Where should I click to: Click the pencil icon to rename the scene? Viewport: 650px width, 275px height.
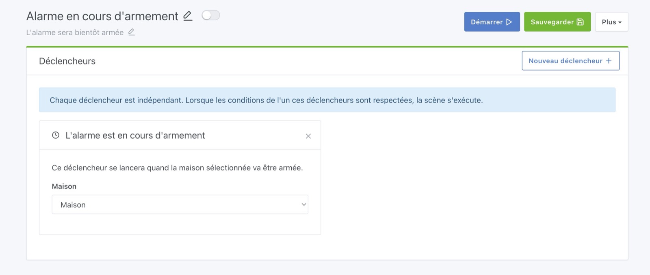[187, 16]
